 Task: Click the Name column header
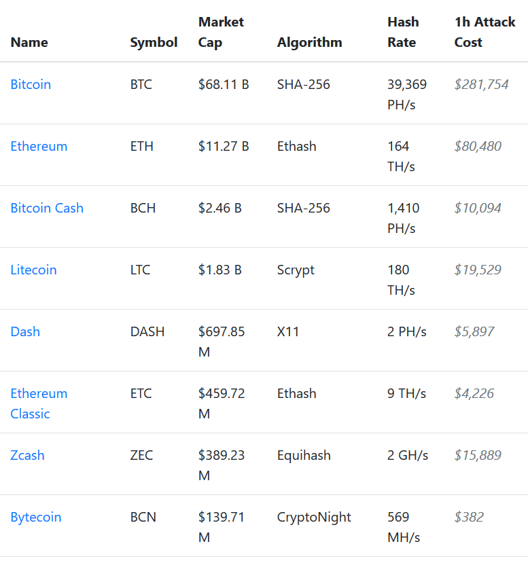tap(29, 42)
